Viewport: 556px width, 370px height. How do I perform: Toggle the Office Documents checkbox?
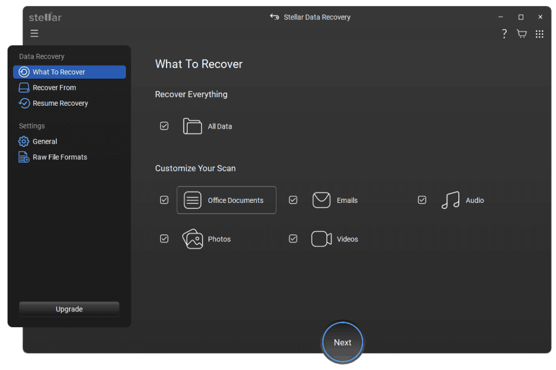[164, 200]
